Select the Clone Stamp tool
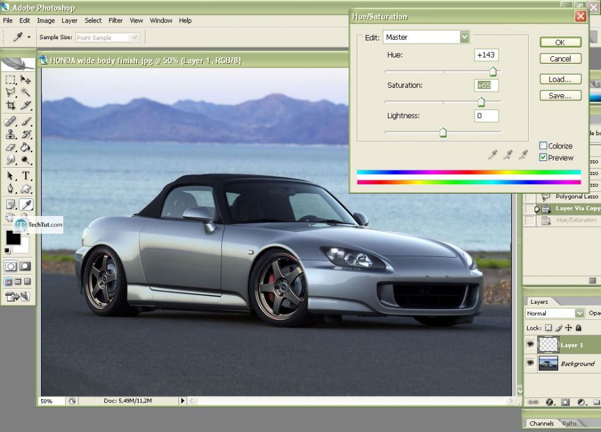Viewport: 601px width, 432px height. [x=11, y=135]
